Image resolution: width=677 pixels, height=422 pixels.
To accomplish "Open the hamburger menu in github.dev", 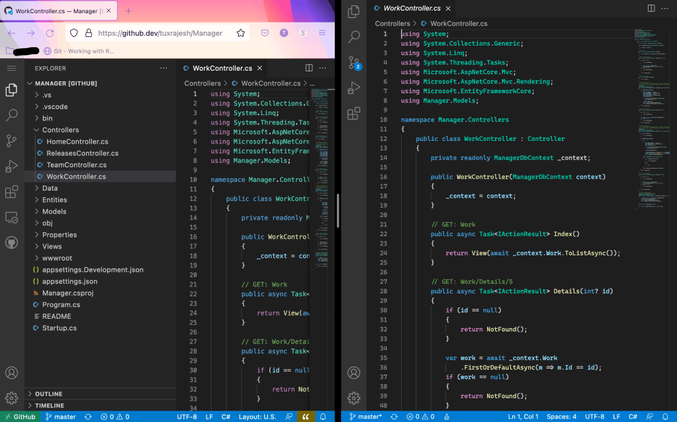I will click(11, 68).
